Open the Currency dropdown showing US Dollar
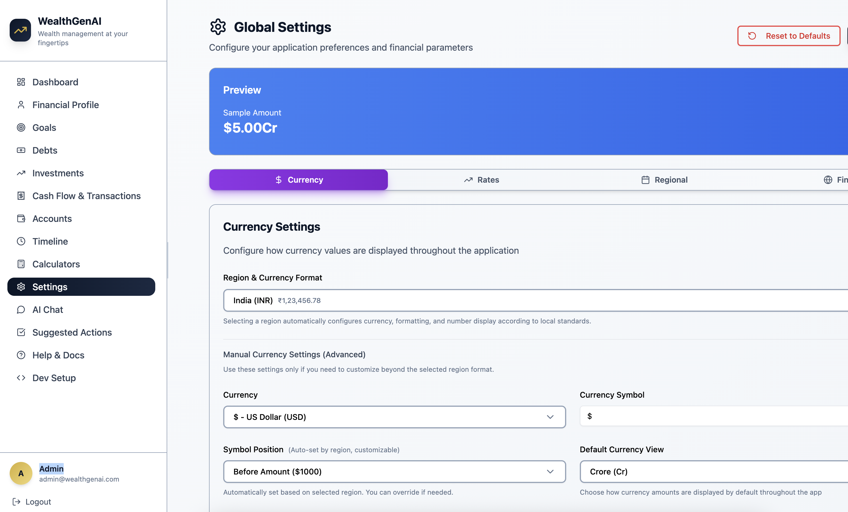The image size is (848, 512). pyautogui.click(x=394, y=417)
